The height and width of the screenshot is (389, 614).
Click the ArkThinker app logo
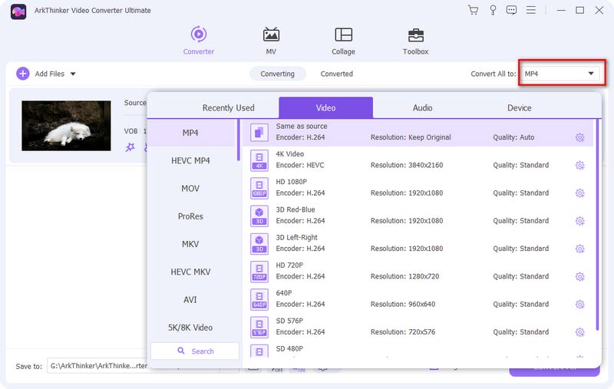[x=18, y=12]
